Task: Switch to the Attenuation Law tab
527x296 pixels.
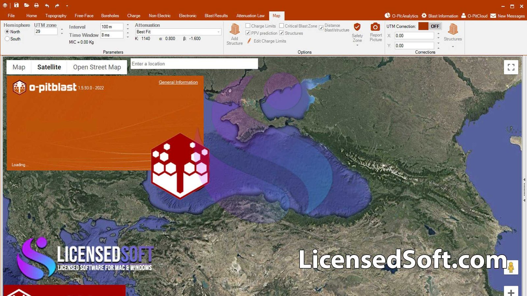Action: coord(250,16)
